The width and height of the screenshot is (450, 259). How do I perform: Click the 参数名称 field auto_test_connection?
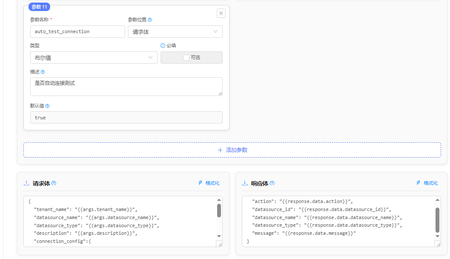tap(77, 31)
